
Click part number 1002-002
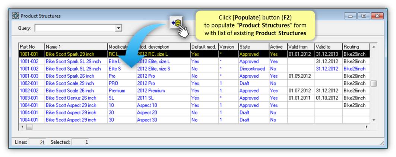pyautogui.click(x=32, y=91)
